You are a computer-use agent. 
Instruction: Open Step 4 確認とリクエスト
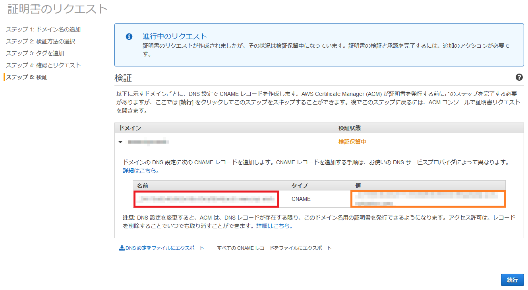click(x=43, y=65)
